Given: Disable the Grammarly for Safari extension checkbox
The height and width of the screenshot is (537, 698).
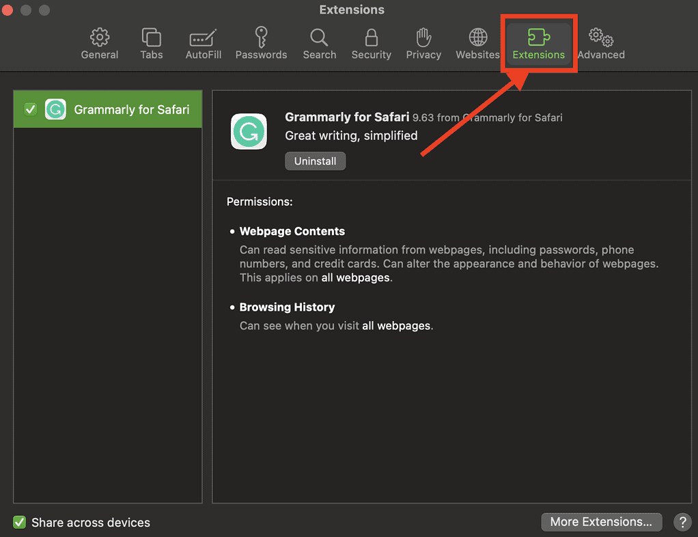Looking at the screenshot, I should (31, 109).
